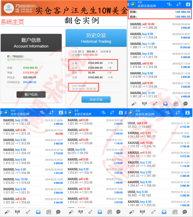Select XAUUSD buy 4.00 trade with 1 912.00 profit
The width and height of the screenshot is (193, 217).
[x=33, y=171]
